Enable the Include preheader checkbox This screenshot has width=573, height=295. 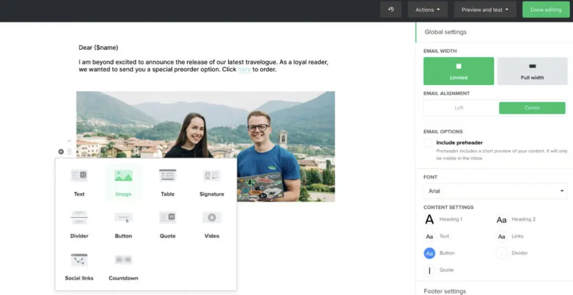428,143
